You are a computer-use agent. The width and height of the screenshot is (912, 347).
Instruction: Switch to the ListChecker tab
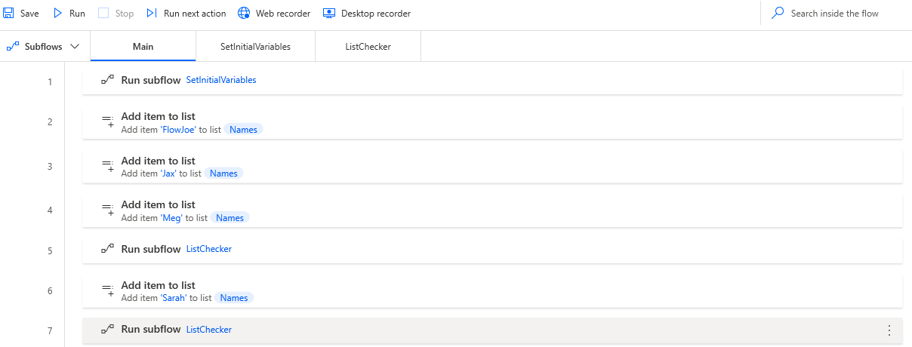click(368, 47)
